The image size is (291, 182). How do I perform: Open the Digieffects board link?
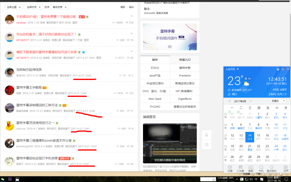tap(185, 99)
